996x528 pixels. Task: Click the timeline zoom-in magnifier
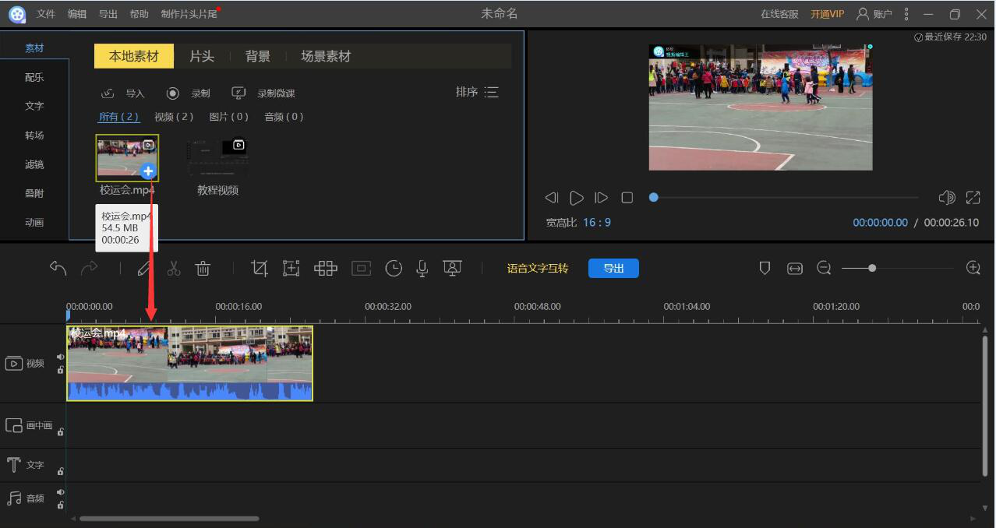pyautogui.click(x=973, y=268)
